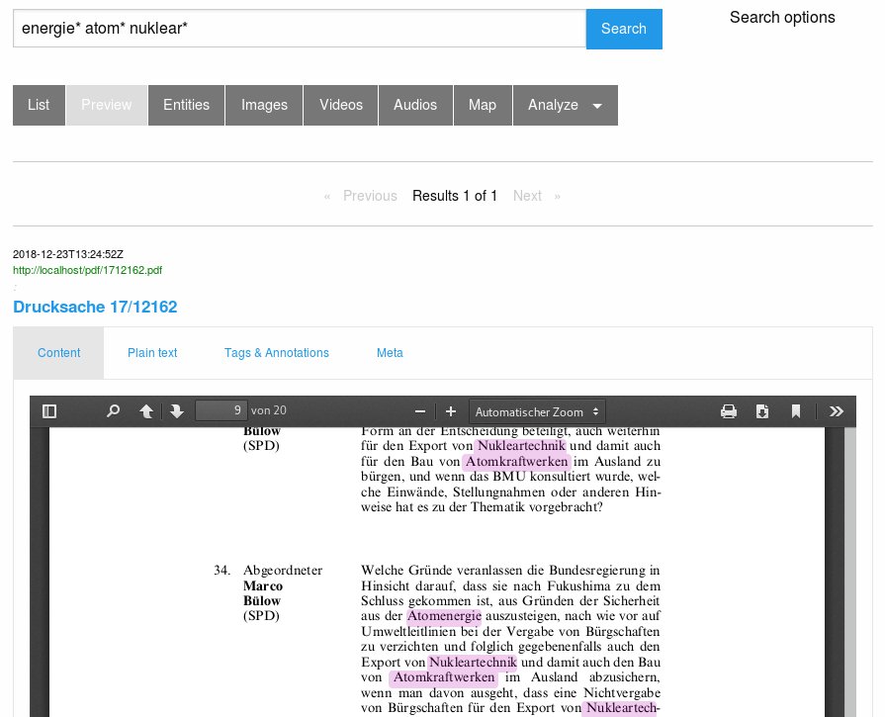Open the Meta tab
The image size is (885, 717).
point(390,353)
